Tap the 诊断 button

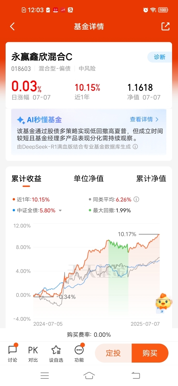160,57
